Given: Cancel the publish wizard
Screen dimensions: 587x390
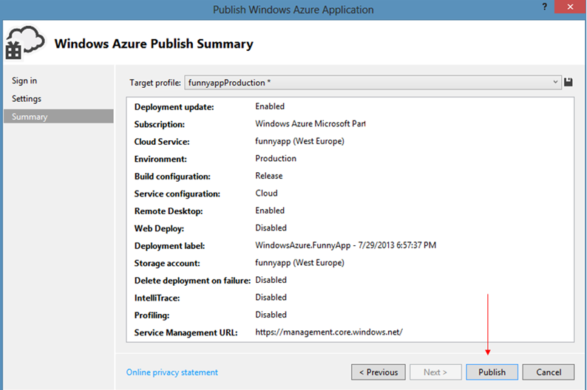Looking at the screenshot, I should pos(549,372).
